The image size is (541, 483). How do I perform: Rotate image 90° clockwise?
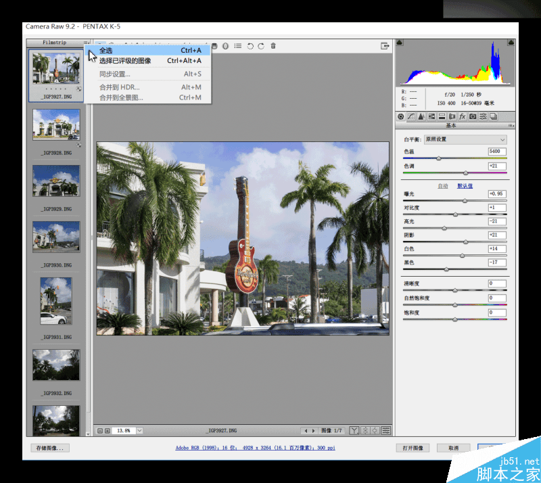click(261, 46)
